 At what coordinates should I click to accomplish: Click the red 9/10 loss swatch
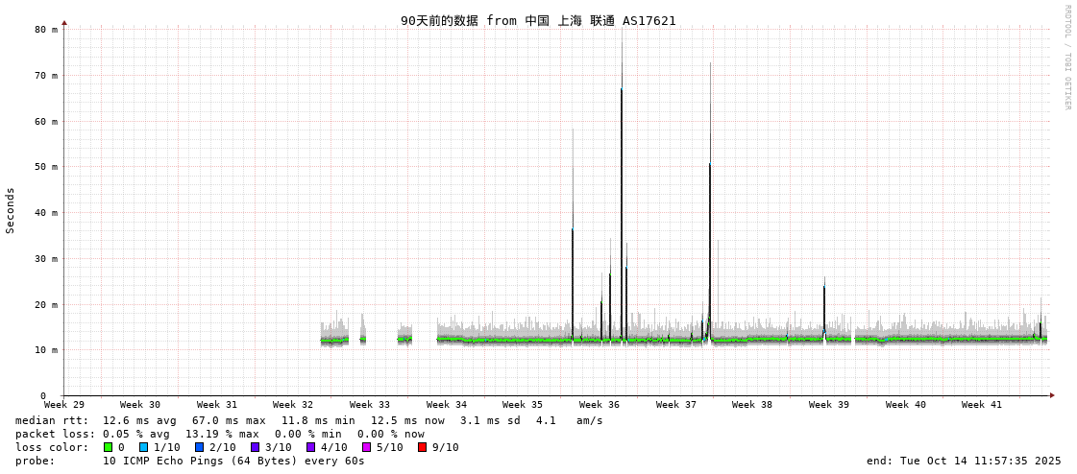422,447
